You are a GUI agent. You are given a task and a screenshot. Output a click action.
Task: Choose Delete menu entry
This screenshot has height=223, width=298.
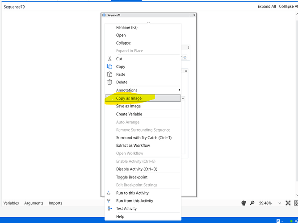pos(122,82)
